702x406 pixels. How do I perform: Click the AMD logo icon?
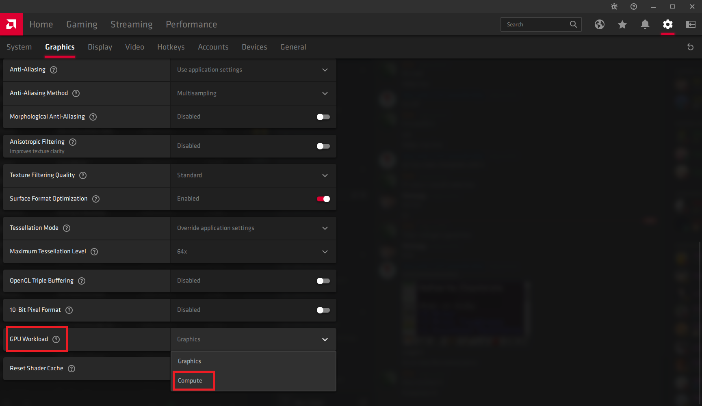(11, 24)
